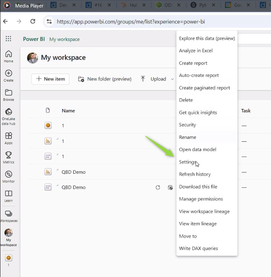Click New folder (preview) button

pos(105,79)
